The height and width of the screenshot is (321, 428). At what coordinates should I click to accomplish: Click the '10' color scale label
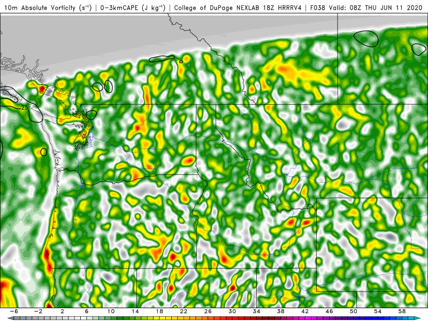(111, 311)
